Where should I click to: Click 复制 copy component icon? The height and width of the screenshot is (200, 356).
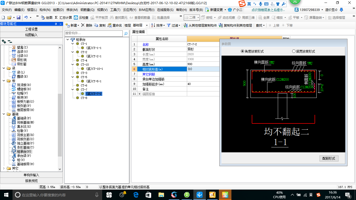[100, 25]
